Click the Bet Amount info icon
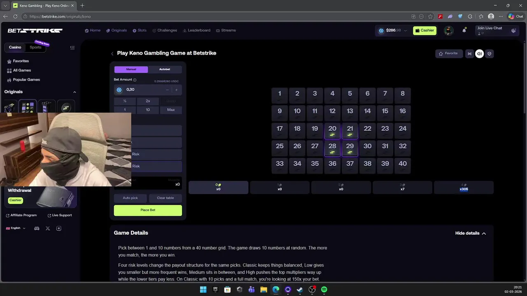The image size is (527, 296). [x=135, y=80]
